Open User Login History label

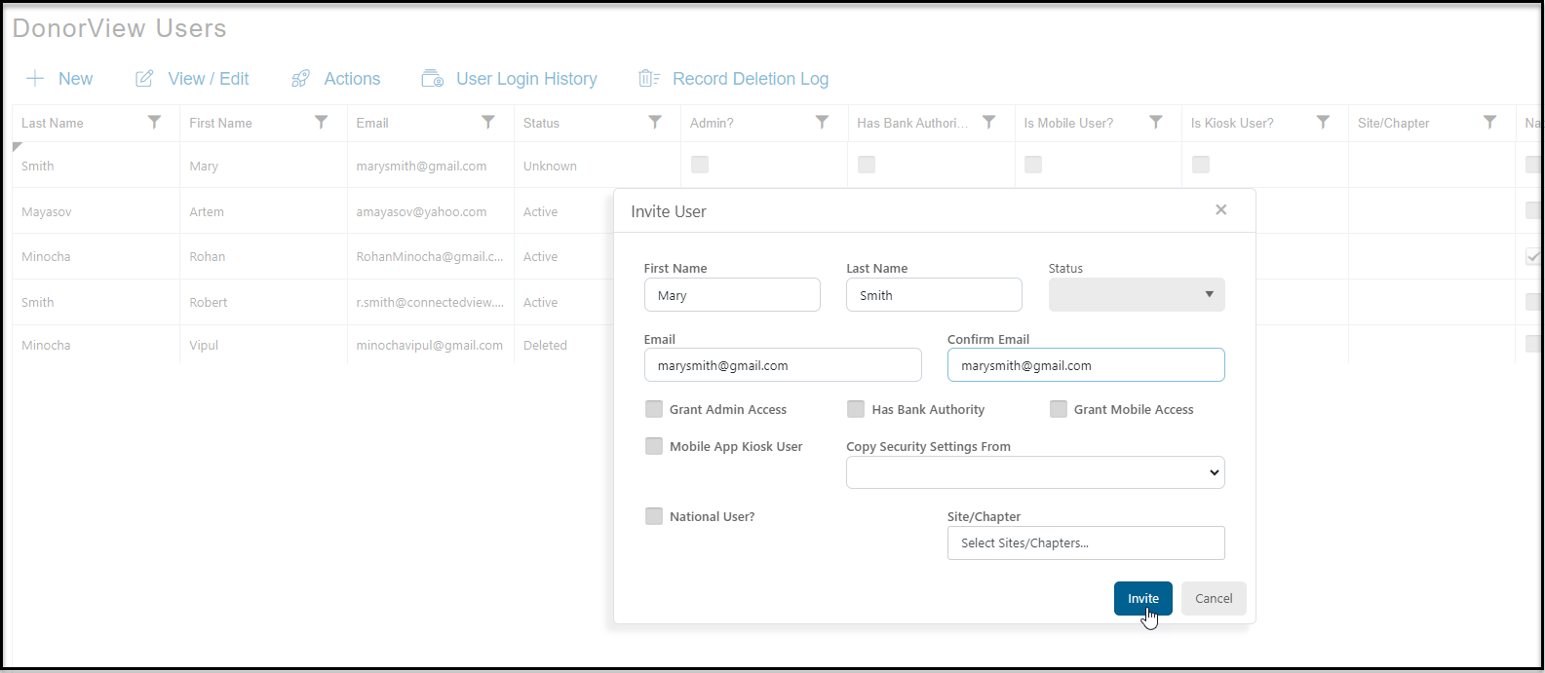[526, 79]
